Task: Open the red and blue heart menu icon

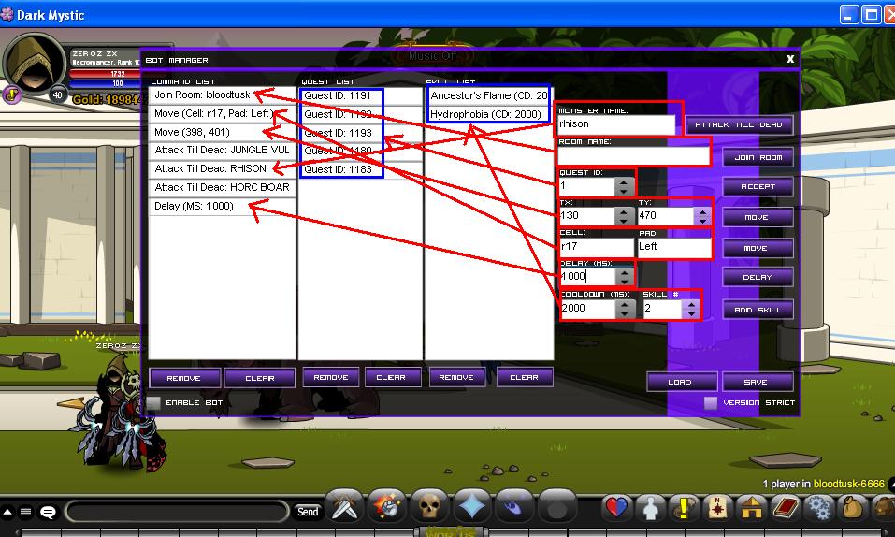Action: [x=616, y=507]
